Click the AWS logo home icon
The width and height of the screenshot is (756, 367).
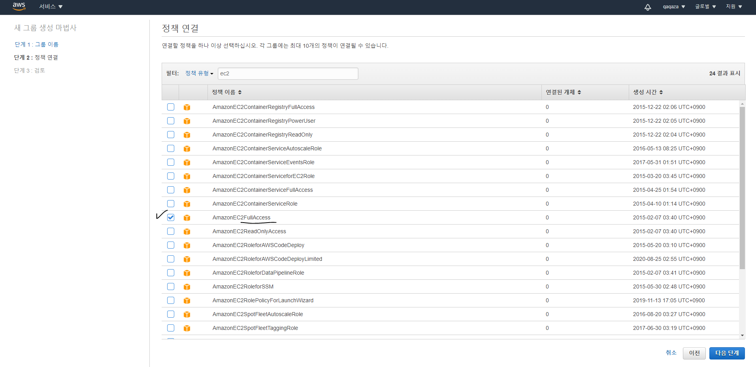pos(19,6)
